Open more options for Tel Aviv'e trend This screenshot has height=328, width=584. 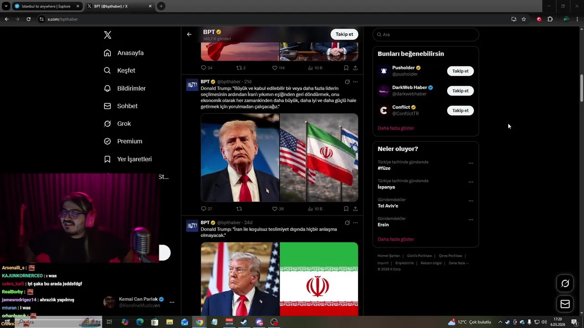(471, 201)
